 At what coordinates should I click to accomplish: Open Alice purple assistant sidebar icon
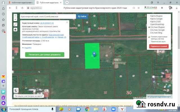(3, 103)
